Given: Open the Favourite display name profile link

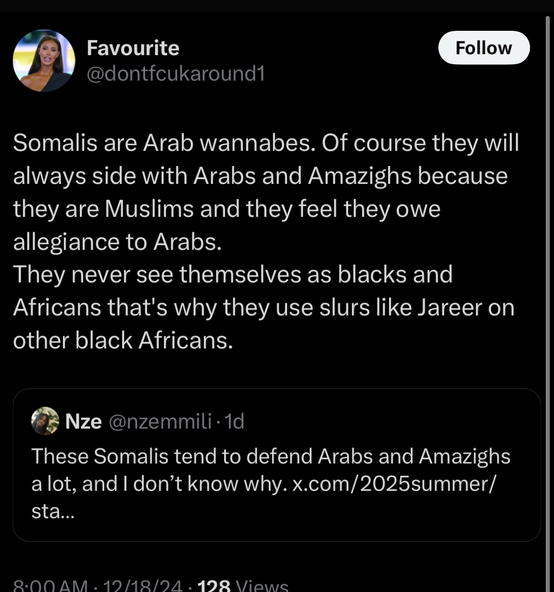Looking at the screenshot, I should [133, 48].
